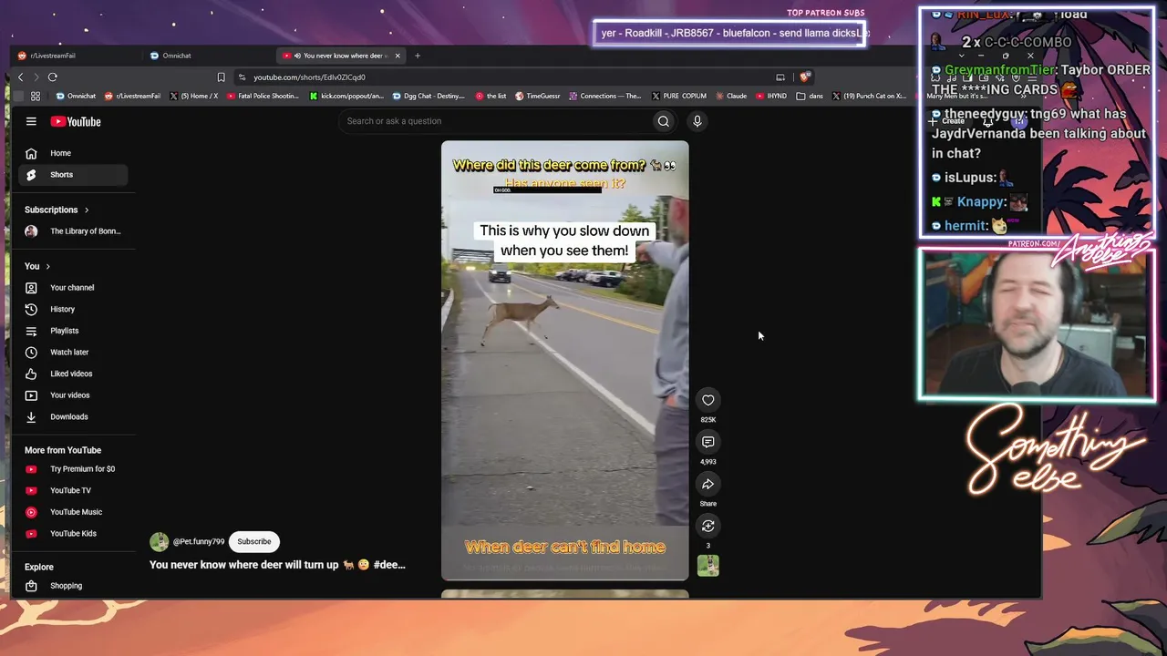Like the deer short

(708, 400)
